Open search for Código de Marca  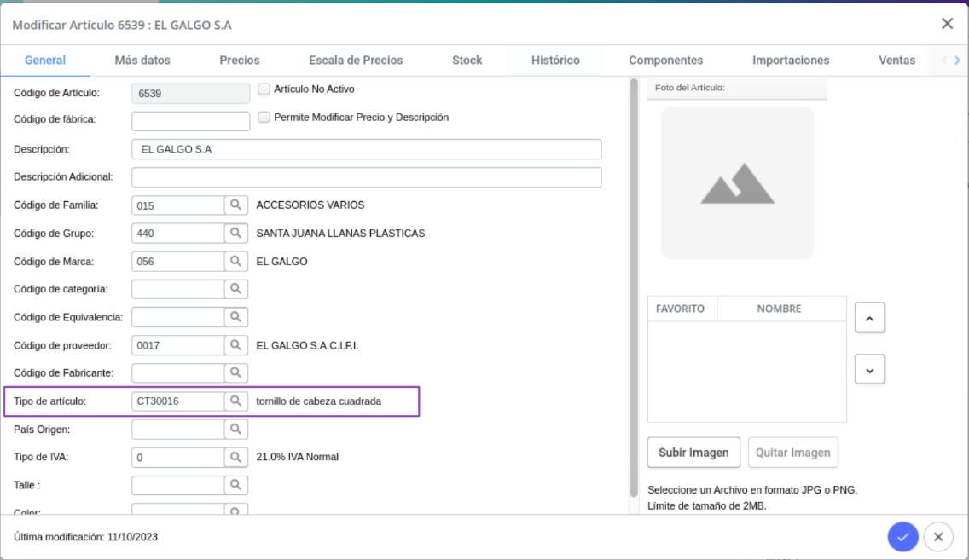(x=235, y=261)
